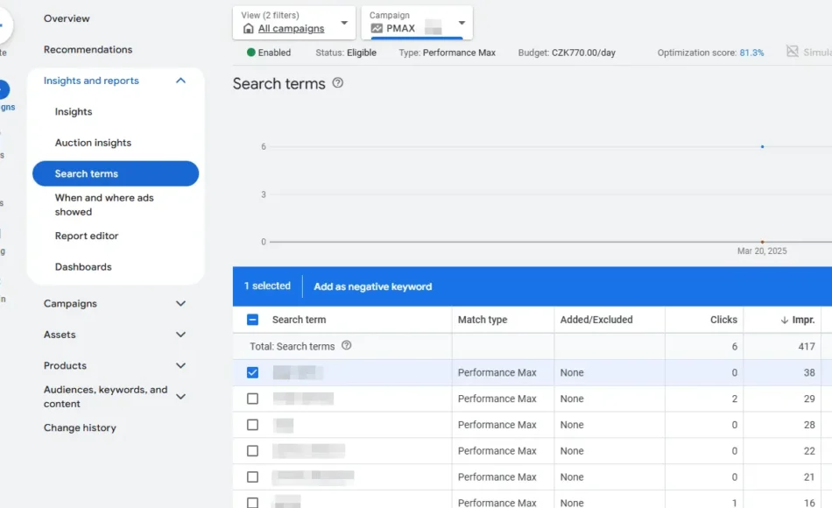Click the green Enabled status dot
Screen dimensions: 832x508
(251, 53)
